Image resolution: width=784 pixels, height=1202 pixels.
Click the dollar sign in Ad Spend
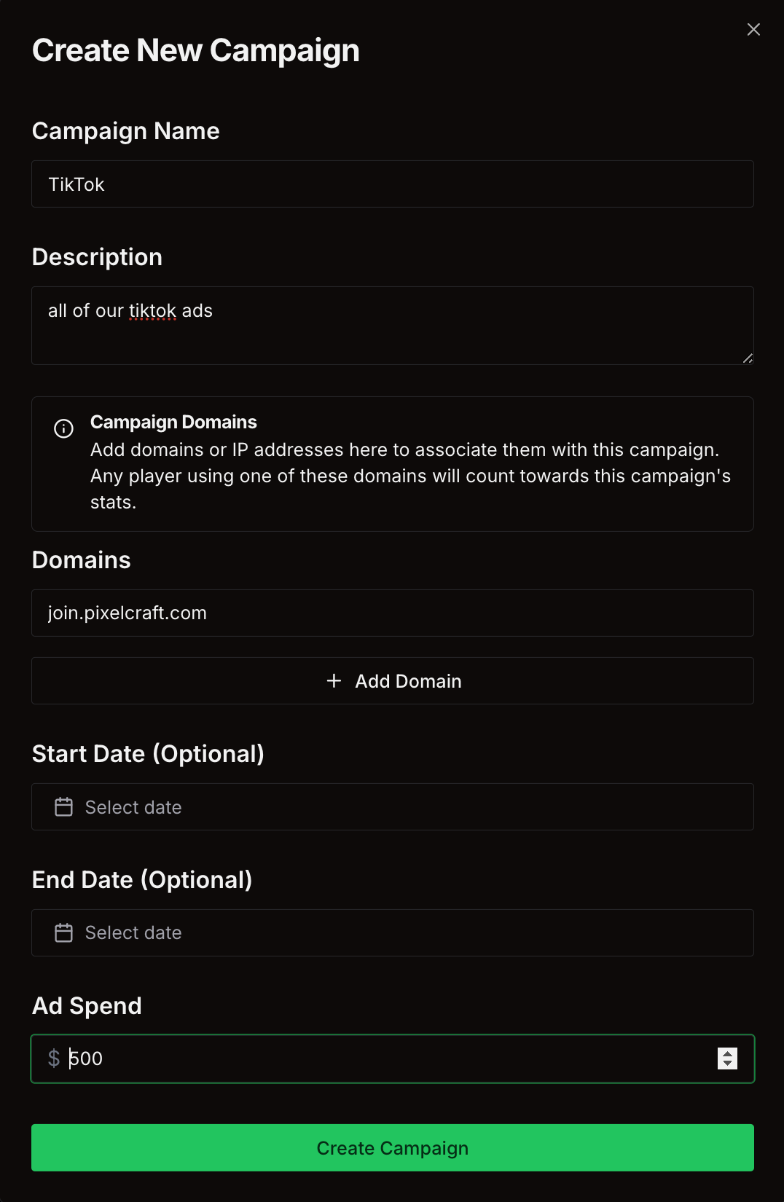click(54, 1058)
